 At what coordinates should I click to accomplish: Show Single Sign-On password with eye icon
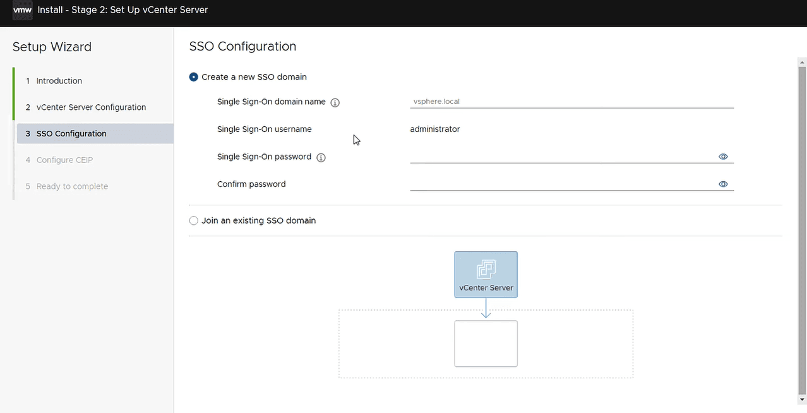click(723, 157)
